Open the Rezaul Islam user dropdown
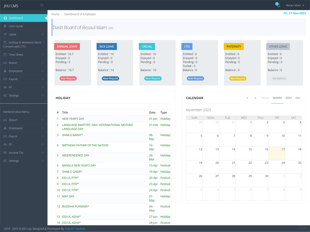The image size is (310, 232). pyautogui.click(x=295, y=5)
